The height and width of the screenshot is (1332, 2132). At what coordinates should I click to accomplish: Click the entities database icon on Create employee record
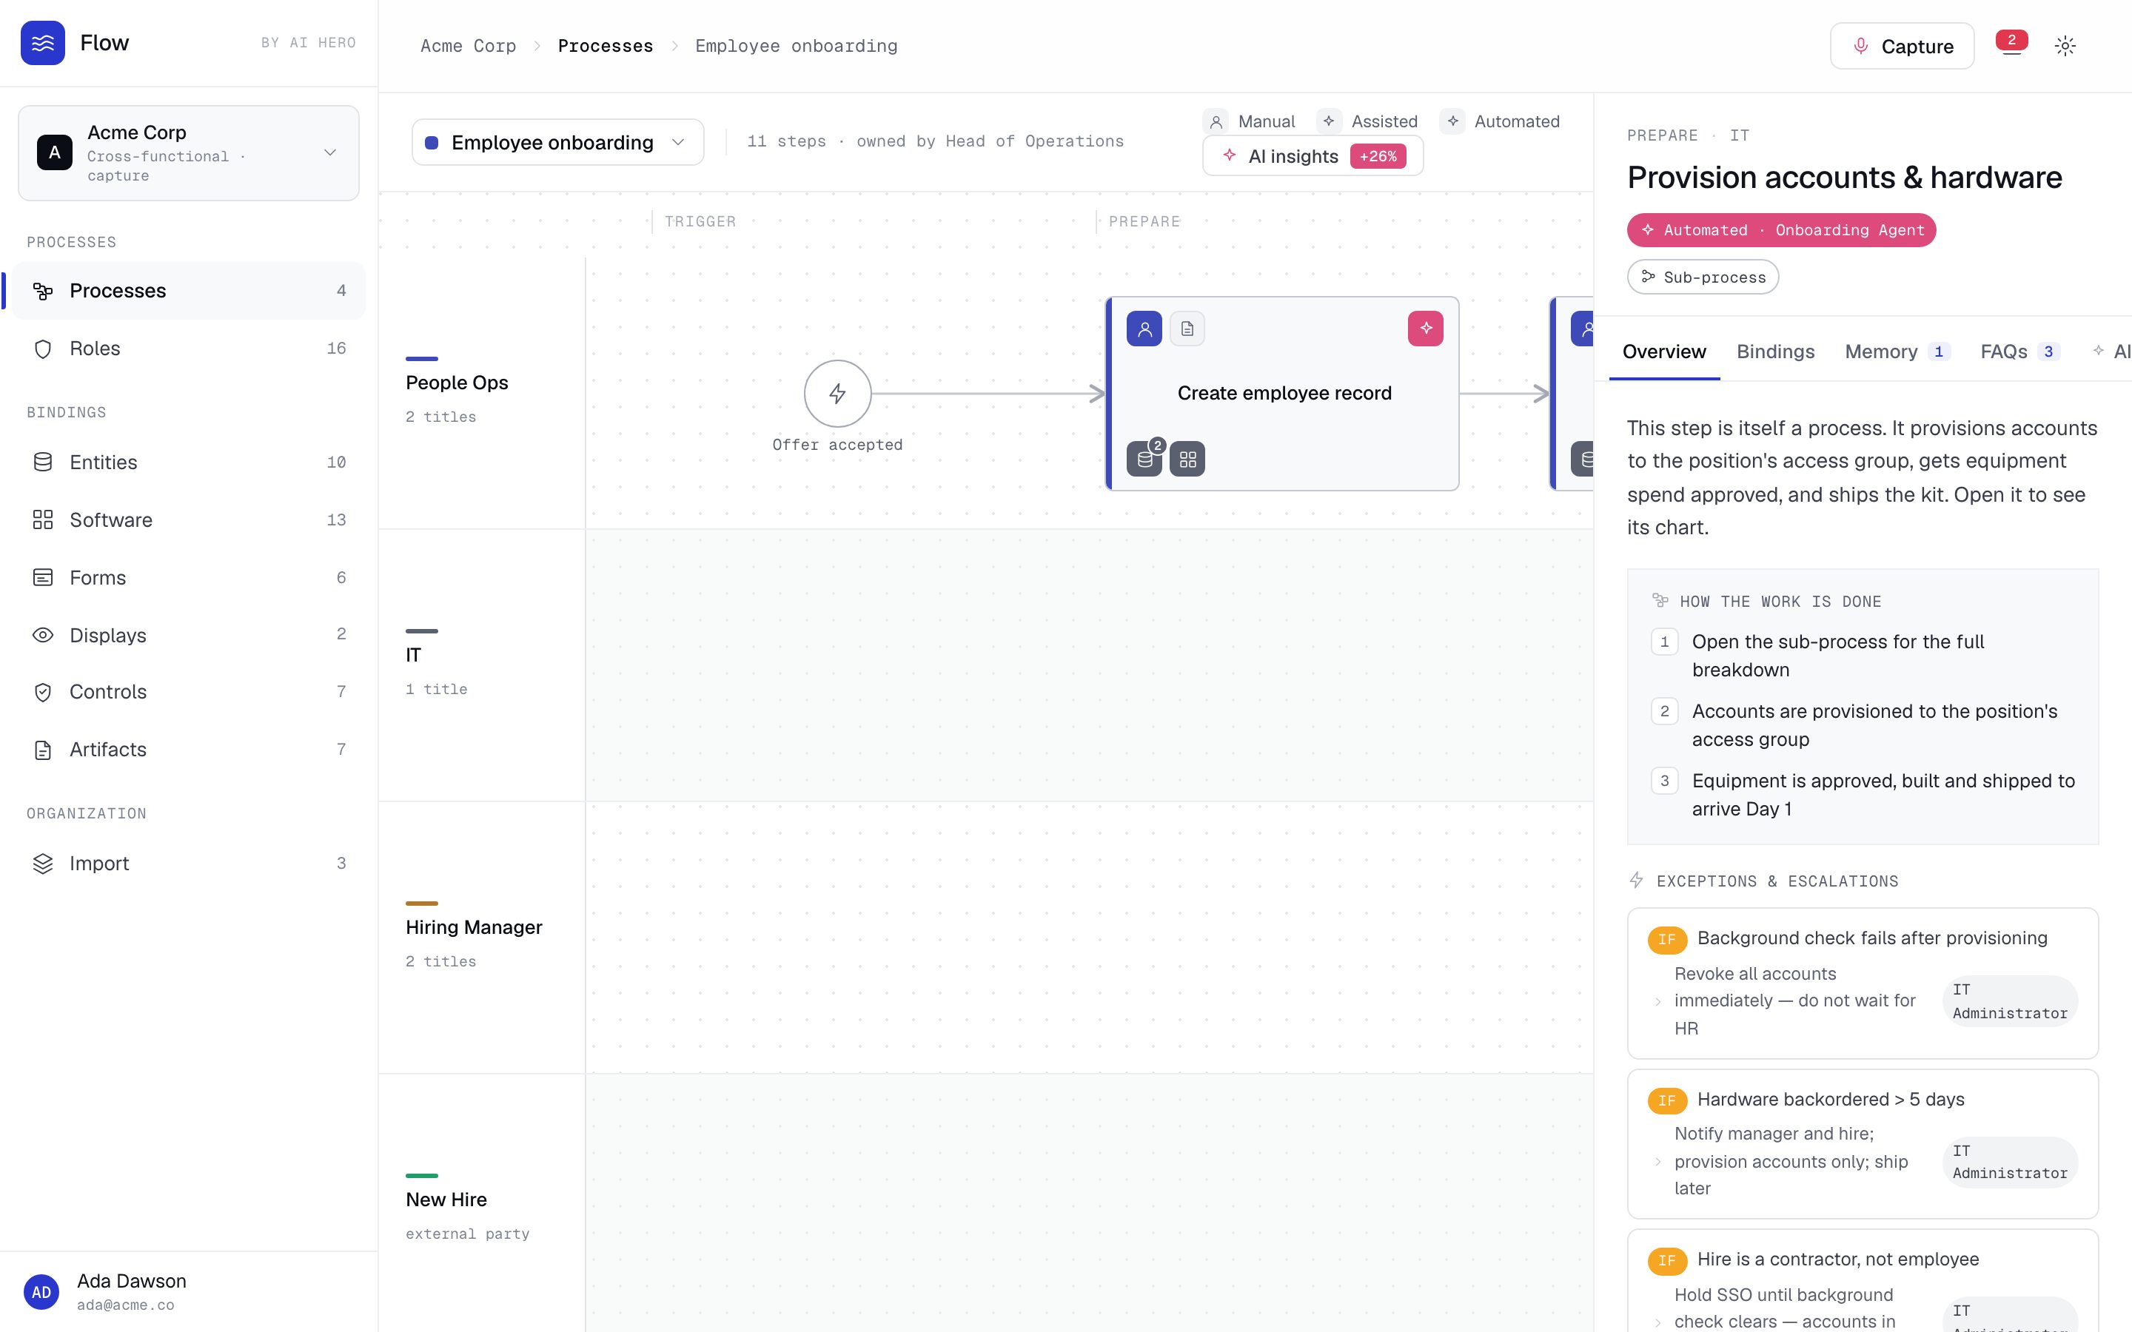click(x=1144, y=458)
